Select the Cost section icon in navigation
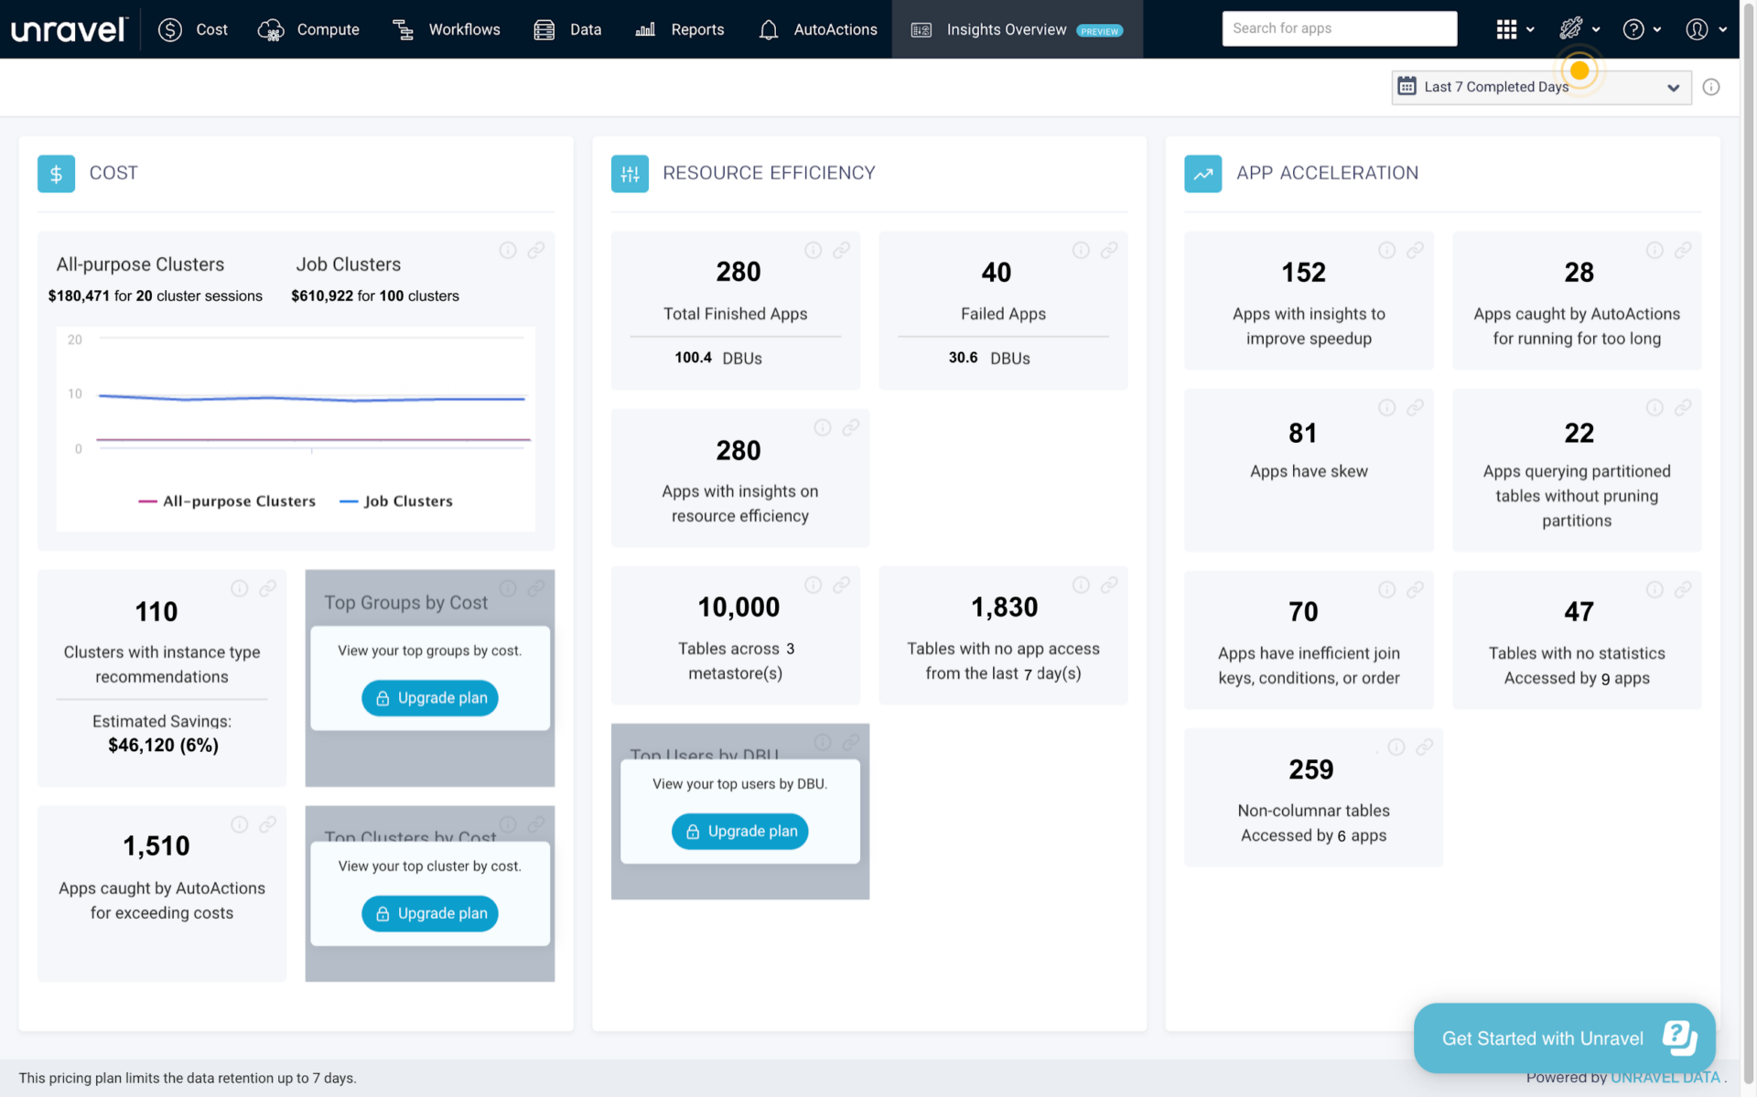The height and width of the screenshot is (1097, 1757). click(x=170, y=28)
